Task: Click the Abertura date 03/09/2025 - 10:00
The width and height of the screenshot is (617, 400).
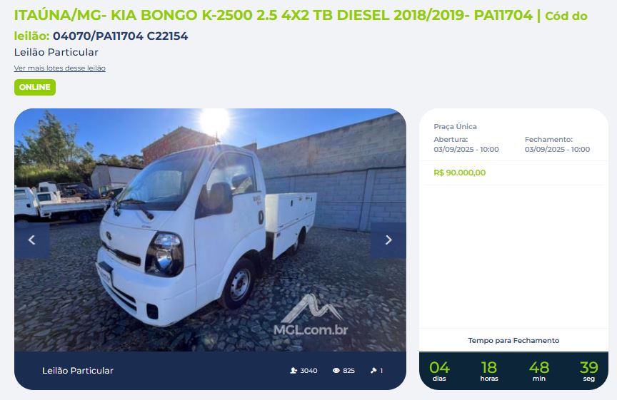Action: click(466, 149)
